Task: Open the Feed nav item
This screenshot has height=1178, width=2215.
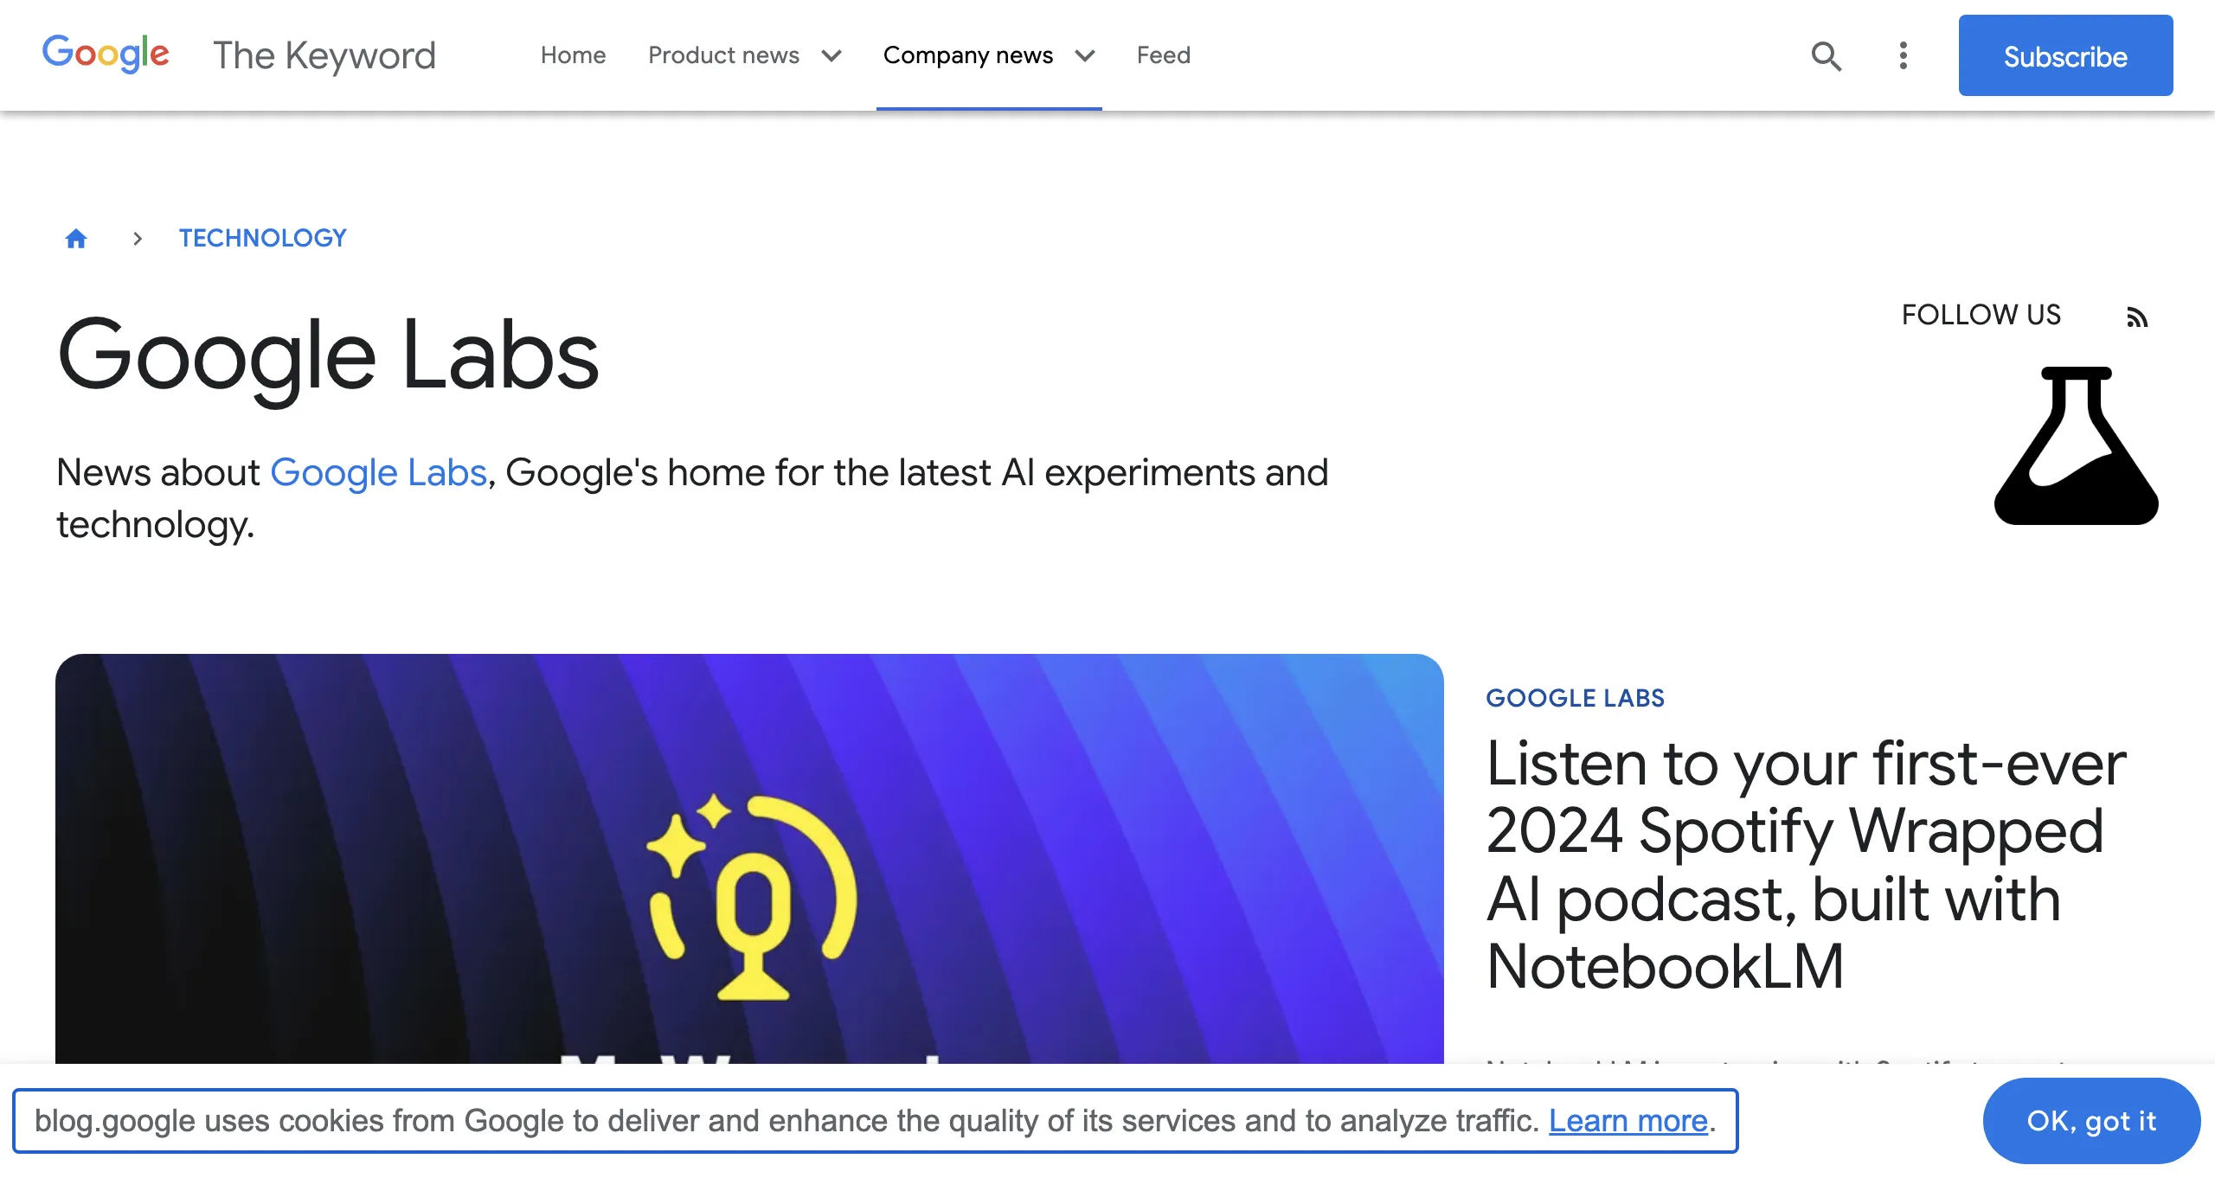Action: [x=1163, y=55]
